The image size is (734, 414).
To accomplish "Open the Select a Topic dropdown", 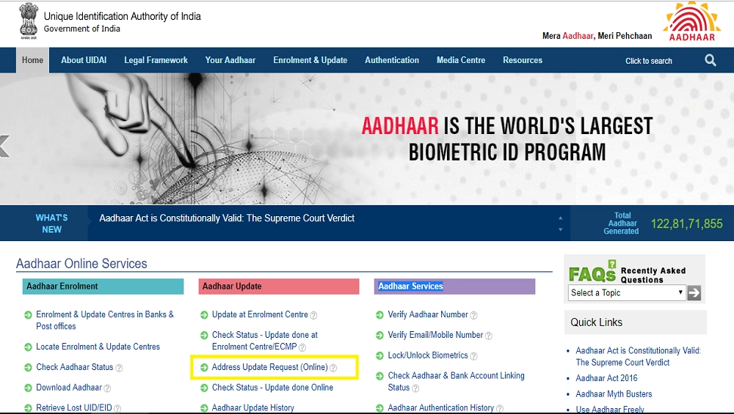I will coord(626,293).
